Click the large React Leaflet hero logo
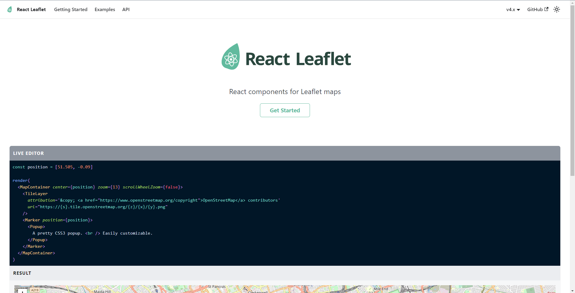The height and width of the screenshot is (293, 575). pos(286,57)
